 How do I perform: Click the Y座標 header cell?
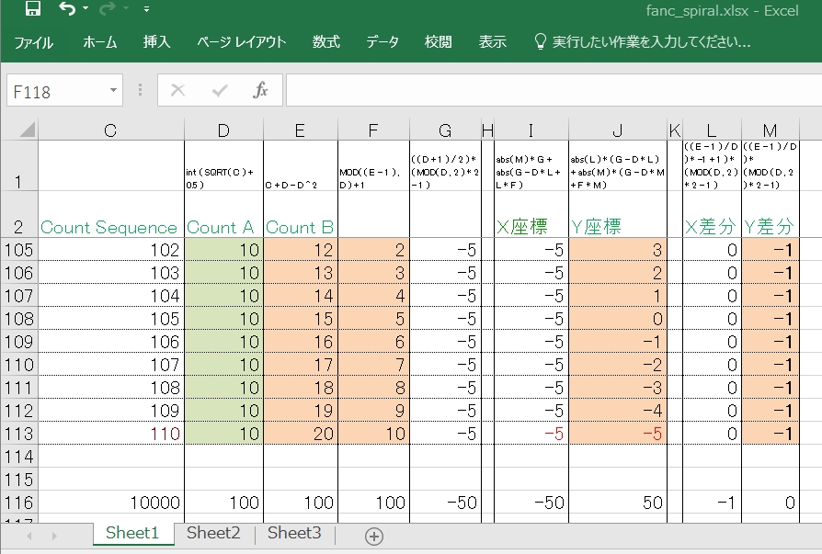pyautogui.click(x=618, y=215)
